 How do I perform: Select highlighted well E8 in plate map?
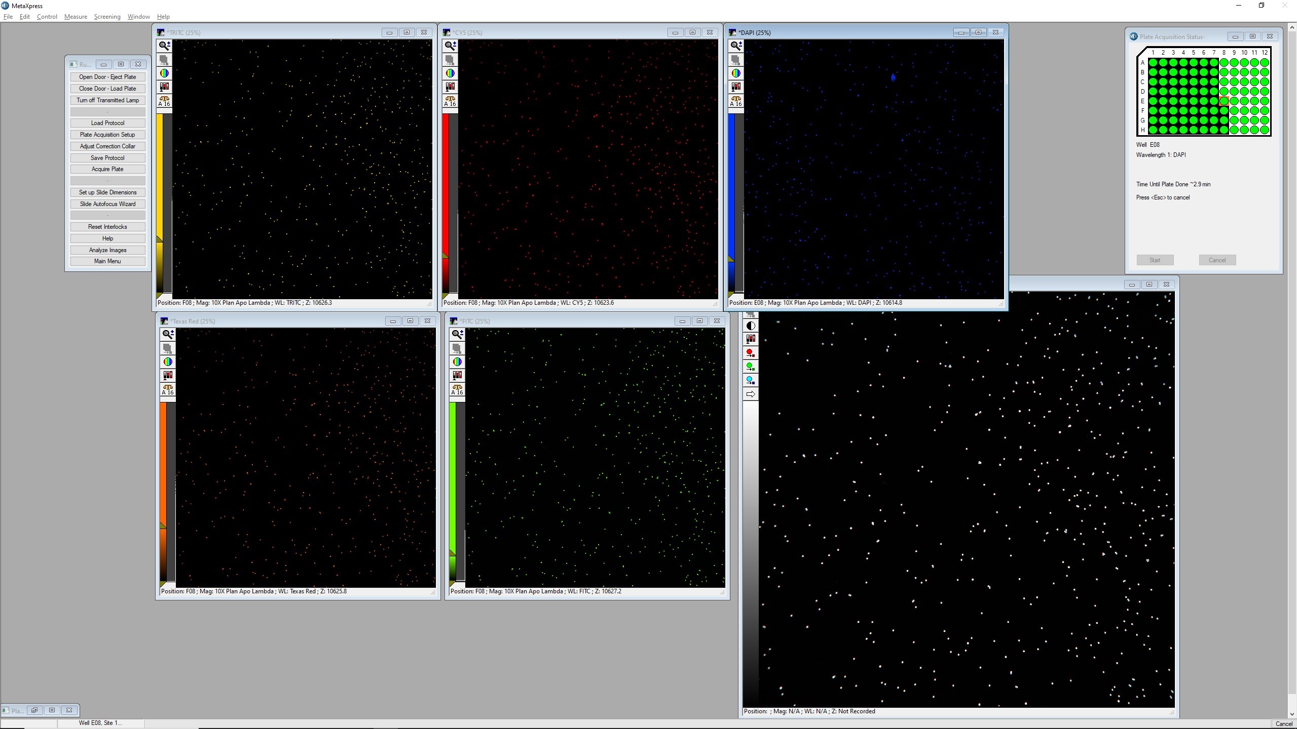tap(1224, 101)
